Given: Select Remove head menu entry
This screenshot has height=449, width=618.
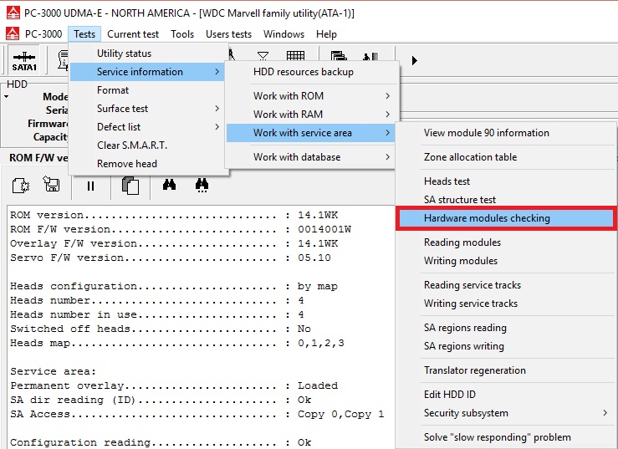Looking at the screenshot, I should click(x=147, y=164).
